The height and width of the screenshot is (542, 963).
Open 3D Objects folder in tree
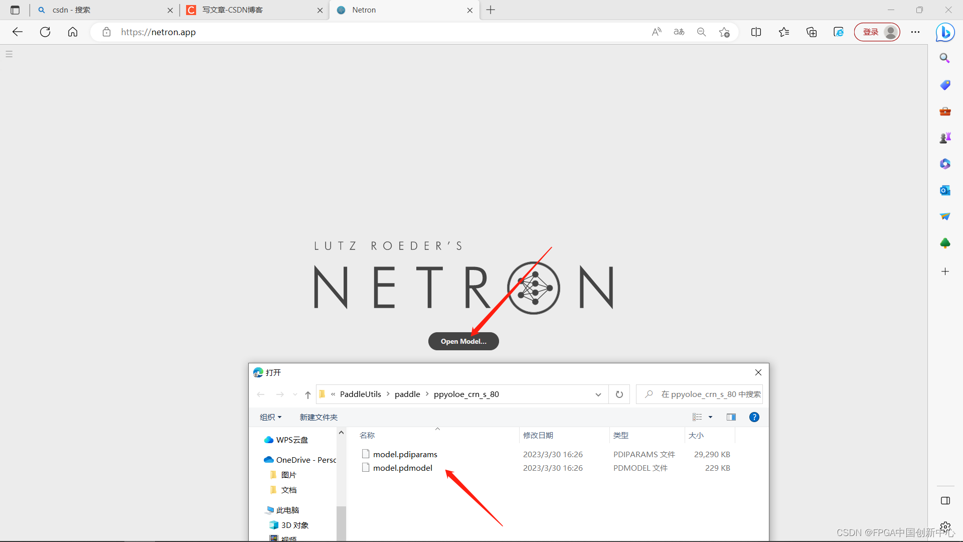(289, 525)
